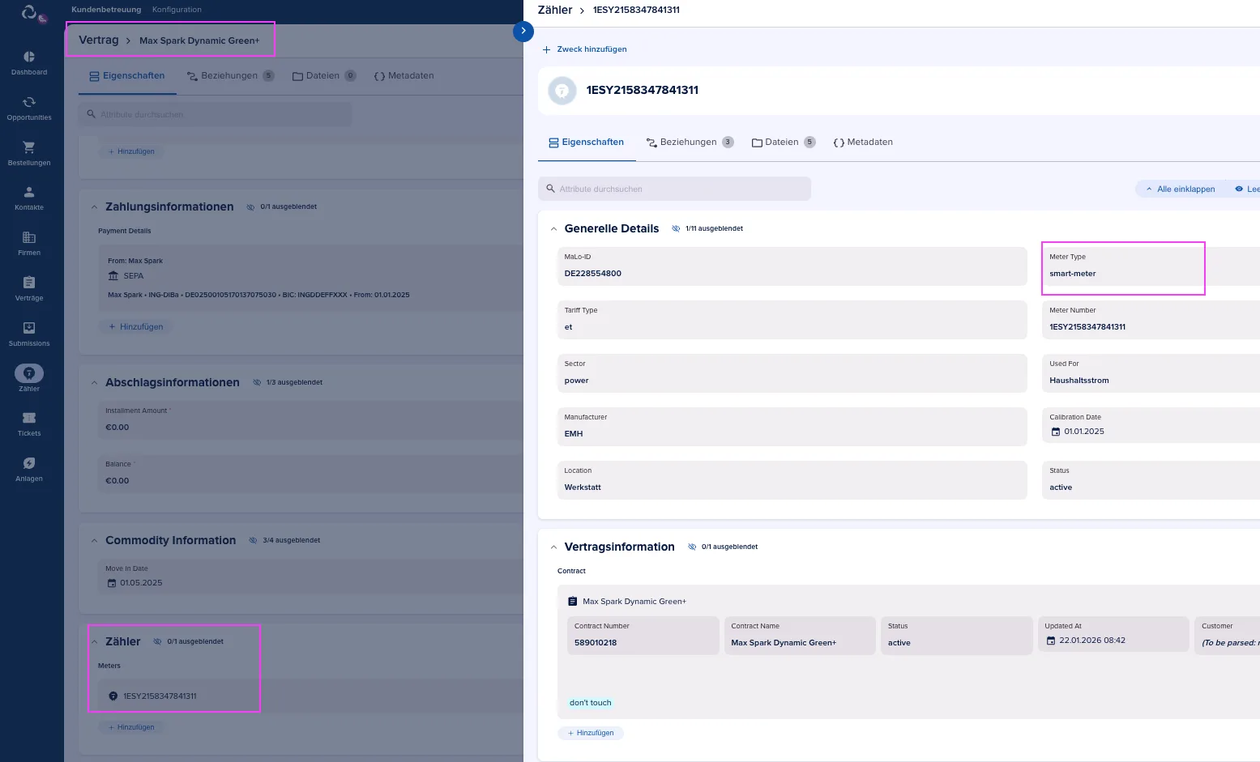
Task: Open Beziehungen tab on the contract page
Action: point(230,75)
